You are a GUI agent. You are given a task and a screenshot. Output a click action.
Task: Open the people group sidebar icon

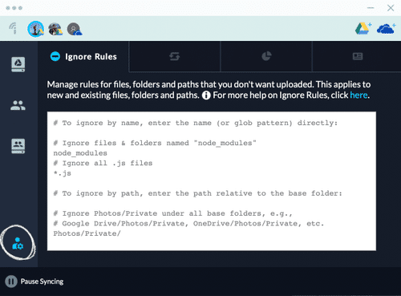(x=18, y=105)
